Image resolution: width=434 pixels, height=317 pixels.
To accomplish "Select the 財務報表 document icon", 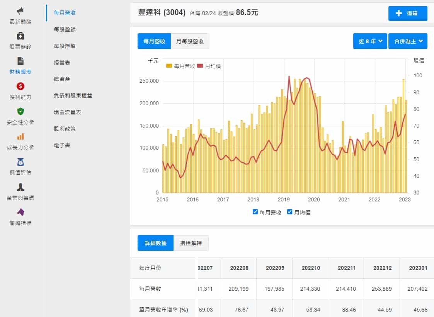I will point(20,61).
